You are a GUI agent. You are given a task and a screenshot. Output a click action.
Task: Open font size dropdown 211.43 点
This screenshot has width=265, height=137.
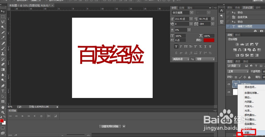click(191, 19)
